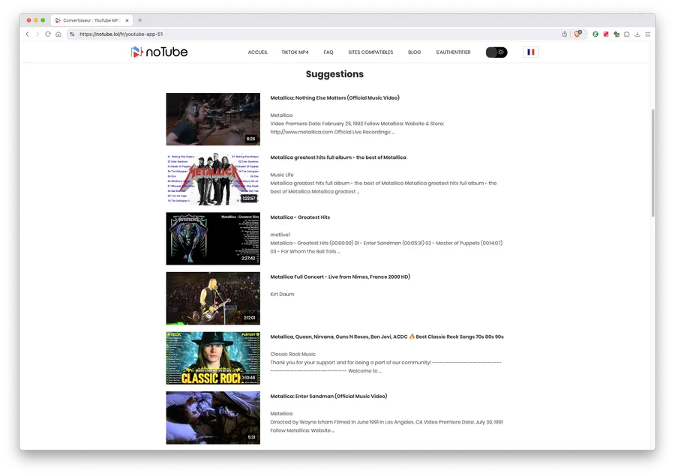This screenshot has height=476, width=675.
Task: Open the downloads icon in toolbar
Action: point(637,34)
